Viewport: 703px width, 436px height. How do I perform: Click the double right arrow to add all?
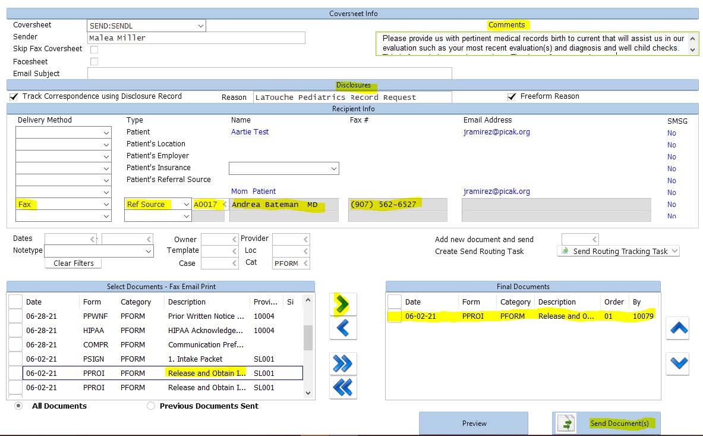343,363
